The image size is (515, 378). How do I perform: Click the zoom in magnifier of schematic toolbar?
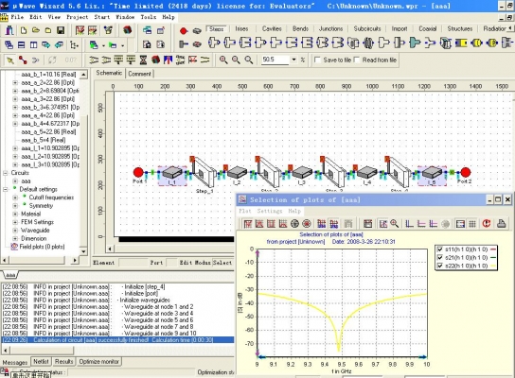(x=223, y=60)
